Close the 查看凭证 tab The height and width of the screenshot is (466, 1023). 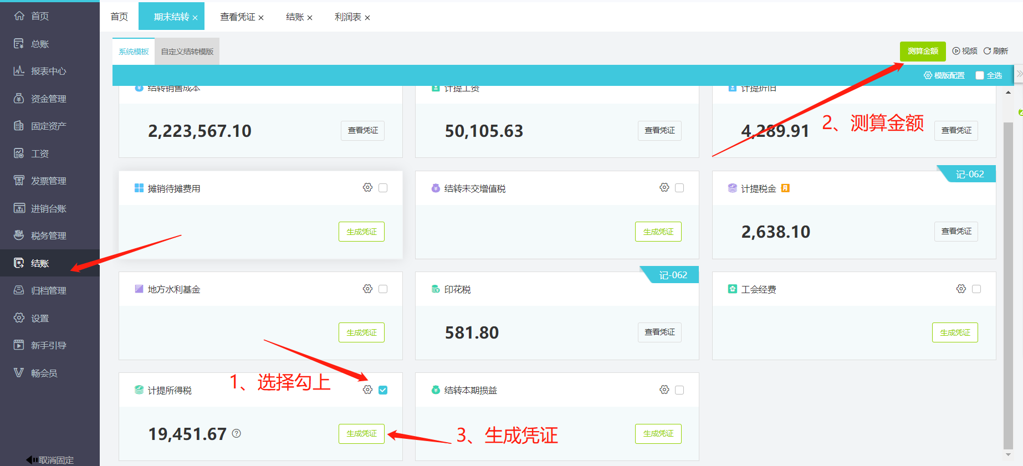click(261, 18)
